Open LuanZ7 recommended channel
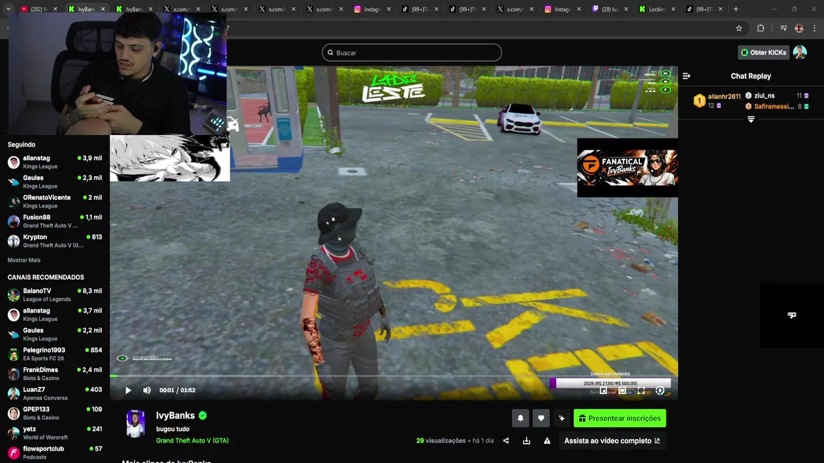Image resolution: width=824 pixels, height=463 pixels. 55,394
